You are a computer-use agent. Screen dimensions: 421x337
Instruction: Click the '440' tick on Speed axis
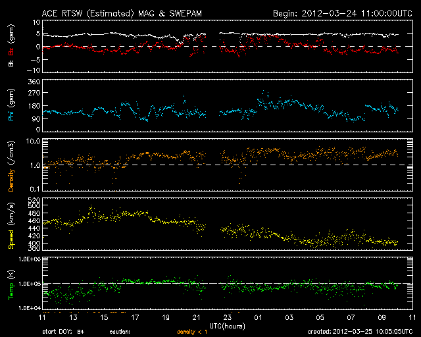coord(34,228)
